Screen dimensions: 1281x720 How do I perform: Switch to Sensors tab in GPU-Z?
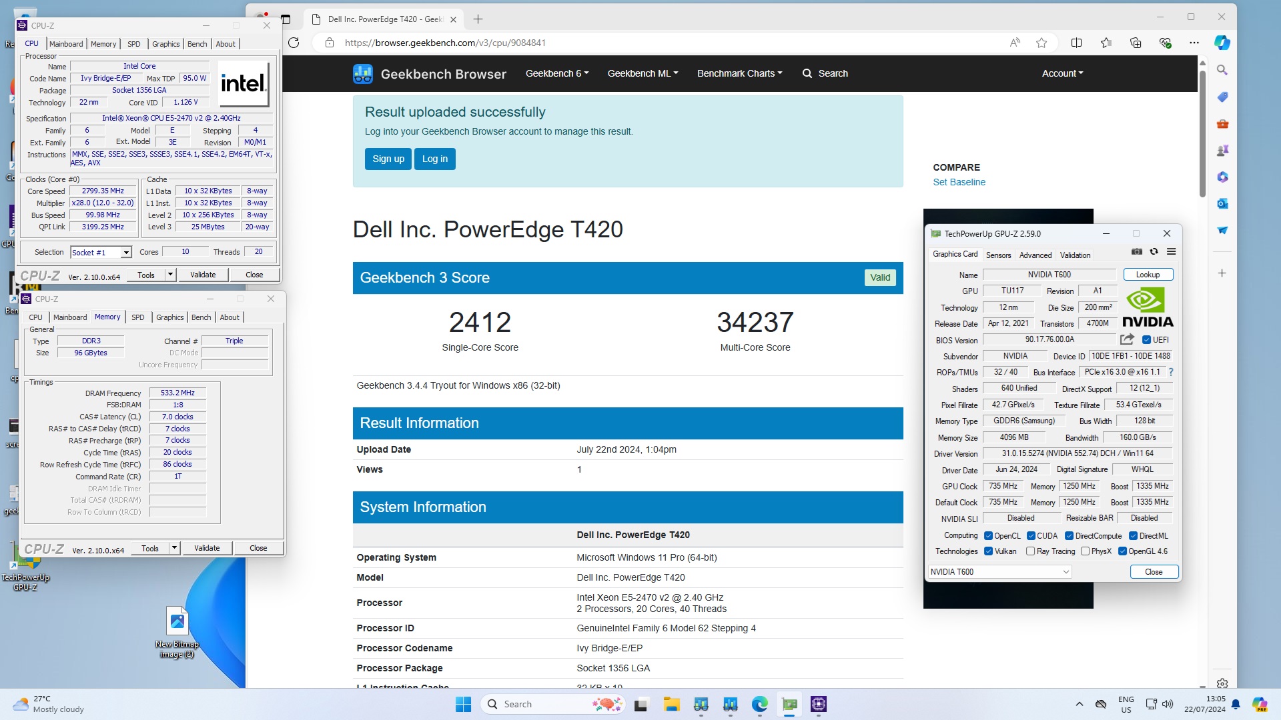998,255
